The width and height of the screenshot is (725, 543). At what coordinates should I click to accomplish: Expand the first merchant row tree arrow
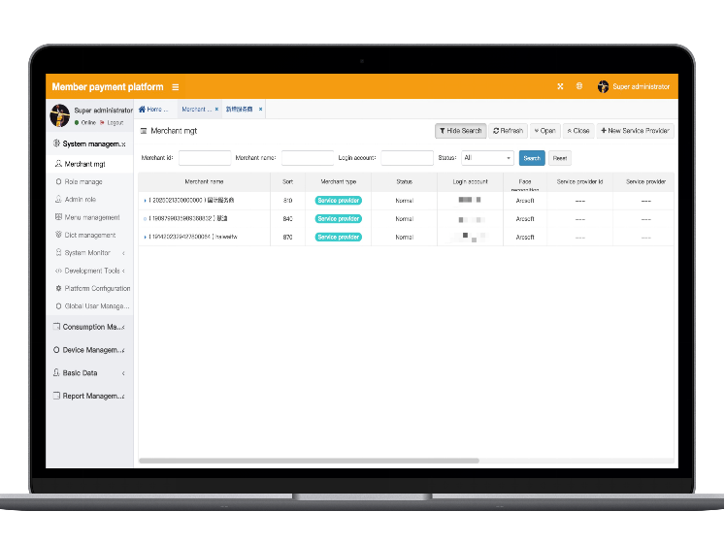pos(146,201)
